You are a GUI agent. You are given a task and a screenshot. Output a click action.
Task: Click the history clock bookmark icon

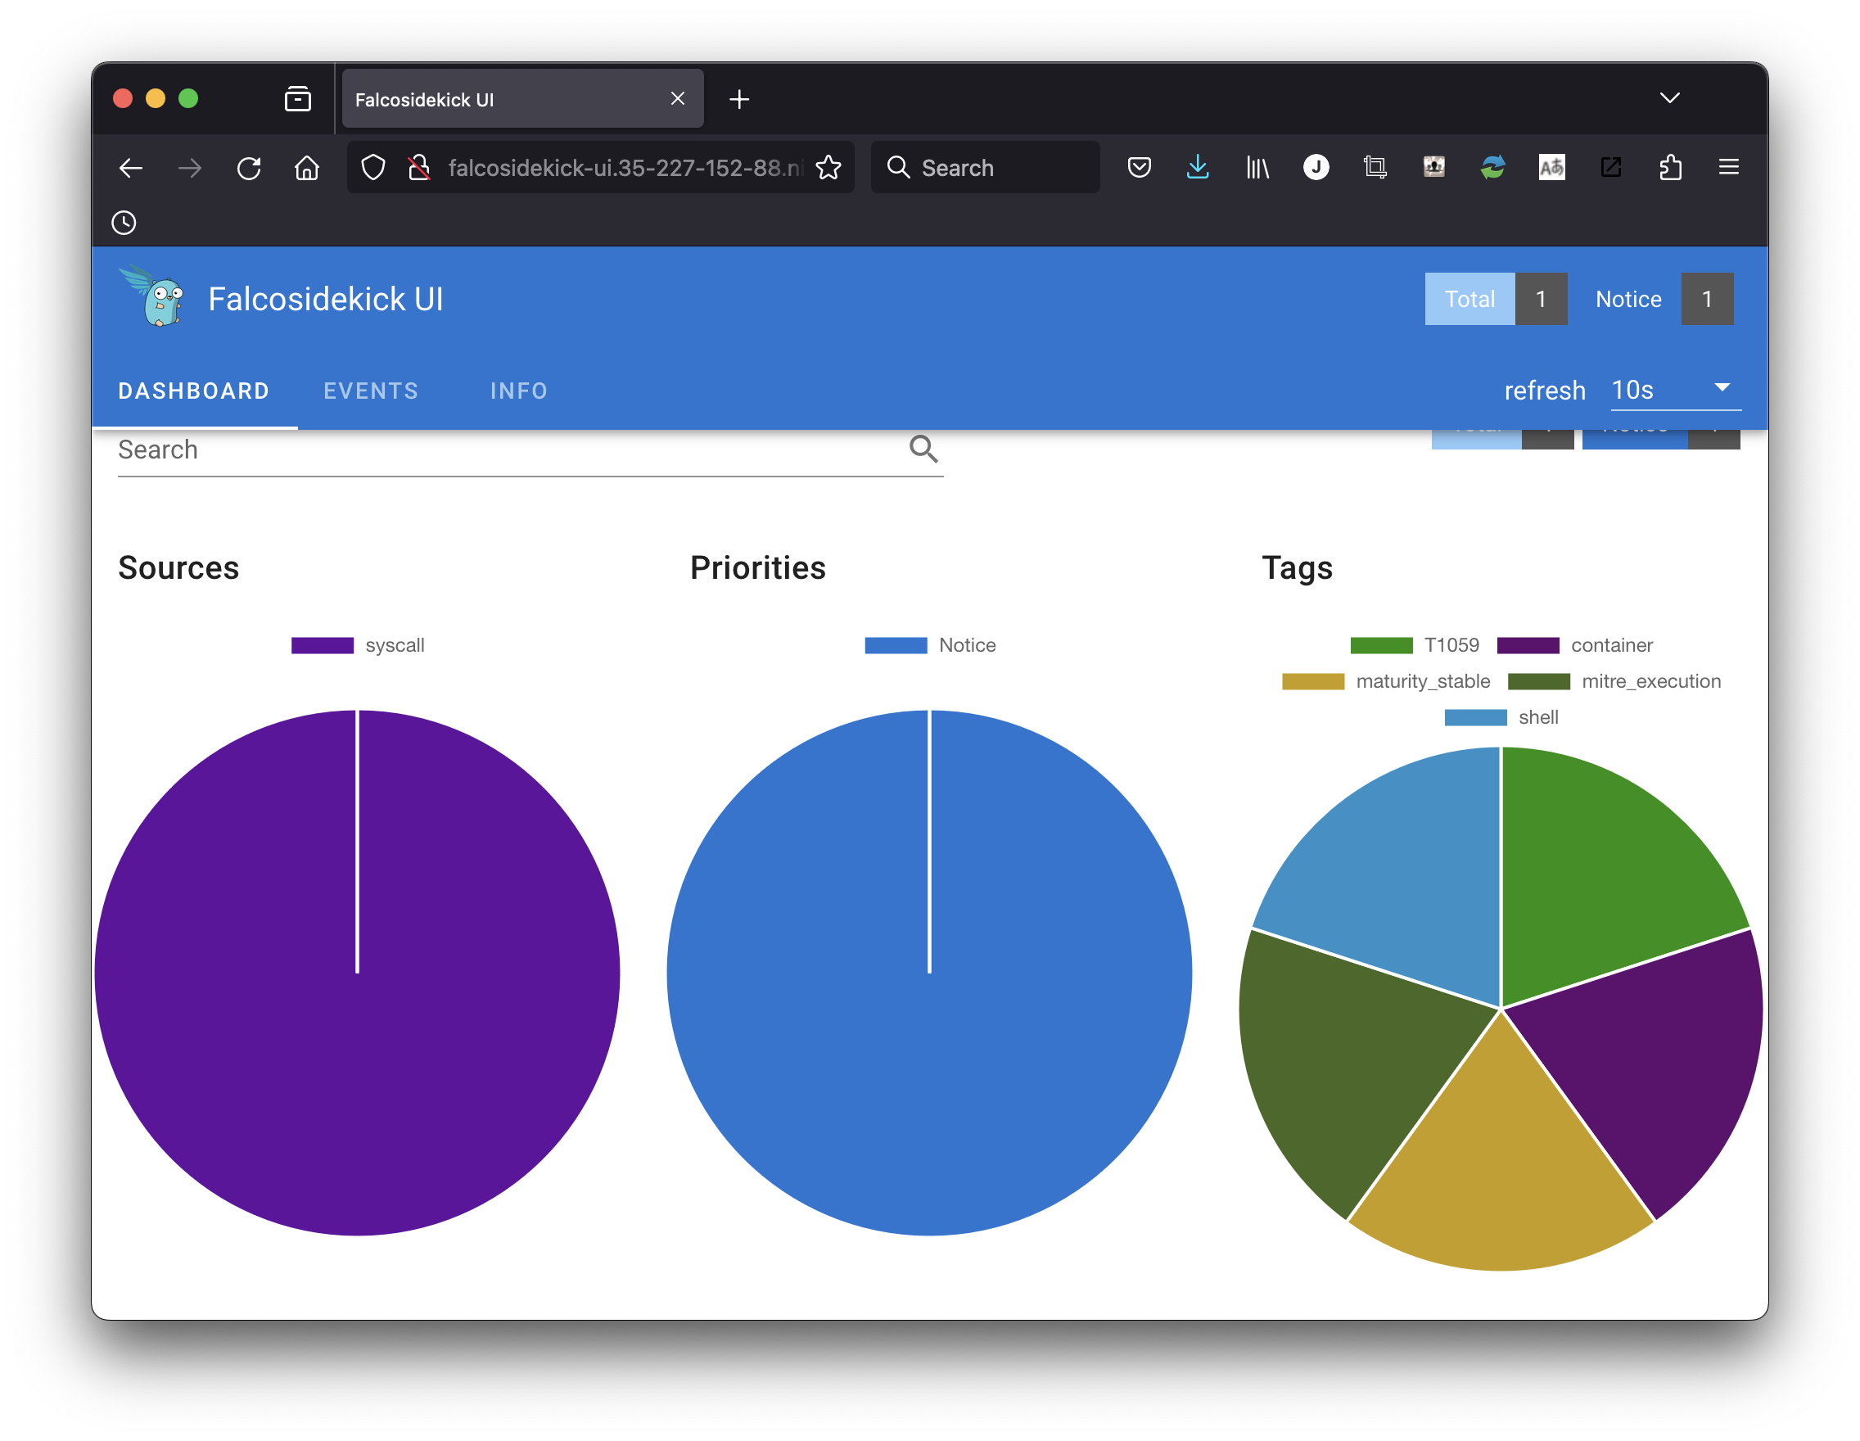[x=124, y=224]
